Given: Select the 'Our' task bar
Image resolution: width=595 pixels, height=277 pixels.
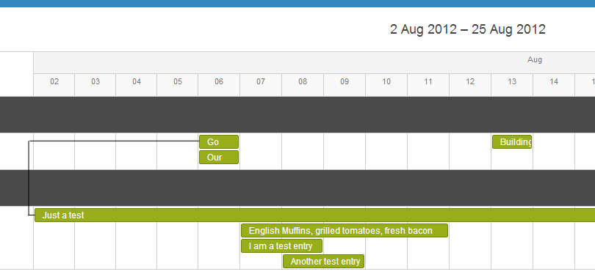Looking at the screenshot, I should click(219, 157).
